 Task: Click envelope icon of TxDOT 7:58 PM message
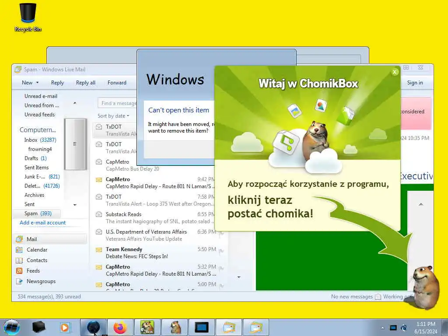pyautogui.click(x=99, y=196)
